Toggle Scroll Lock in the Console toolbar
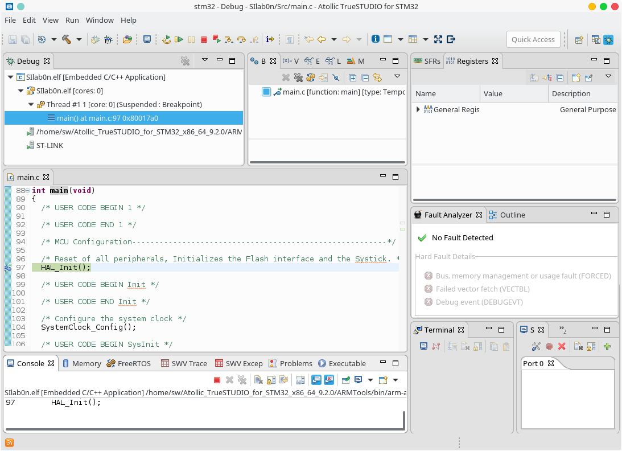622x451 pixels. coord(271,380)
